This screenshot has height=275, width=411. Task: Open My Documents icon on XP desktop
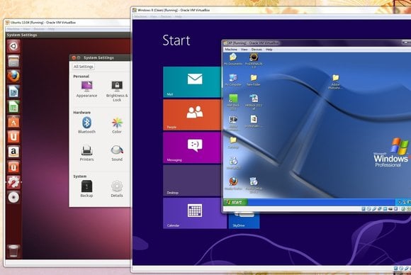coord(233,60)
